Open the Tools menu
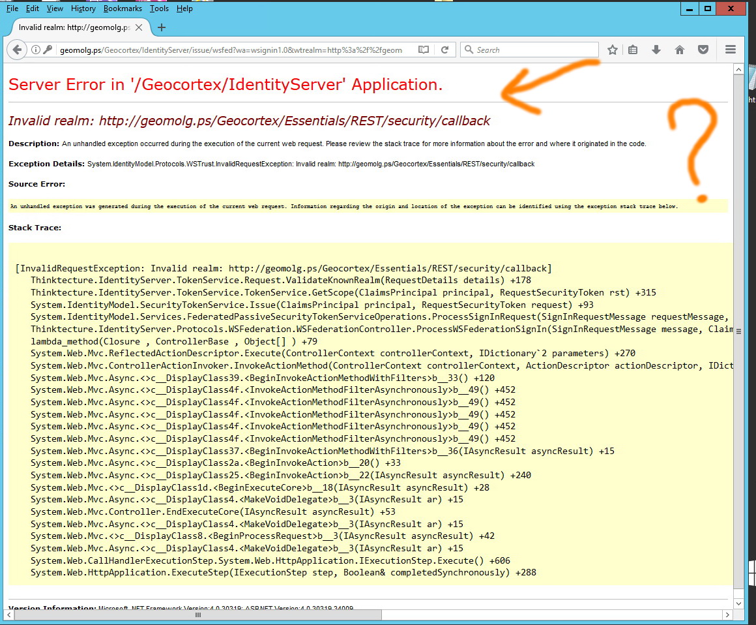 [x=159, y=8]
